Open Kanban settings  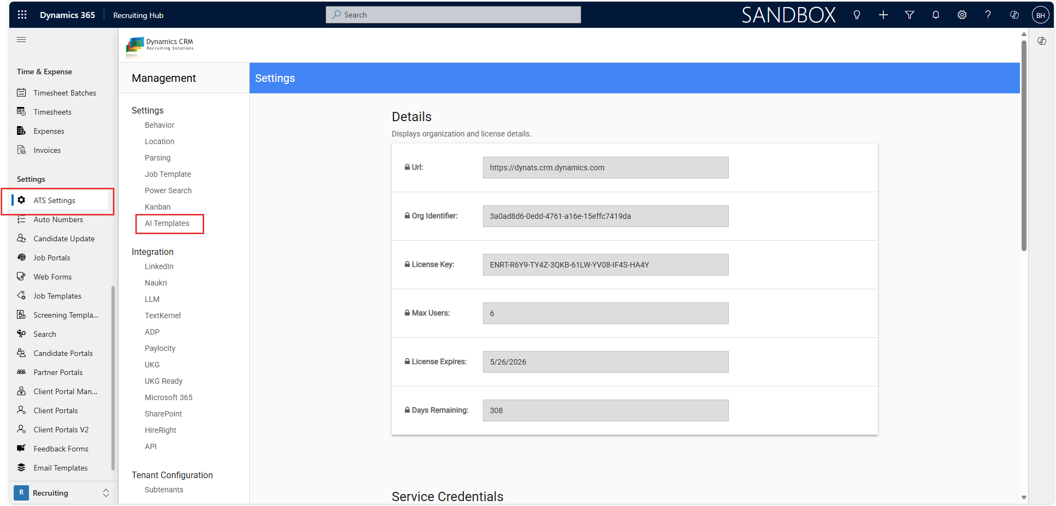pyautogui.click(x=157, y=207)
